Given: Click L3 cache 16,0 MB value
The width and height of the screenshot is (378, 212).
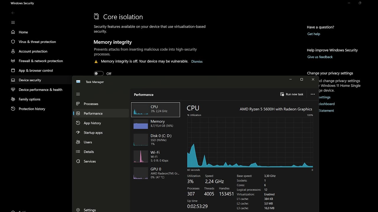Looking at the screenshot, I should 269,208.
